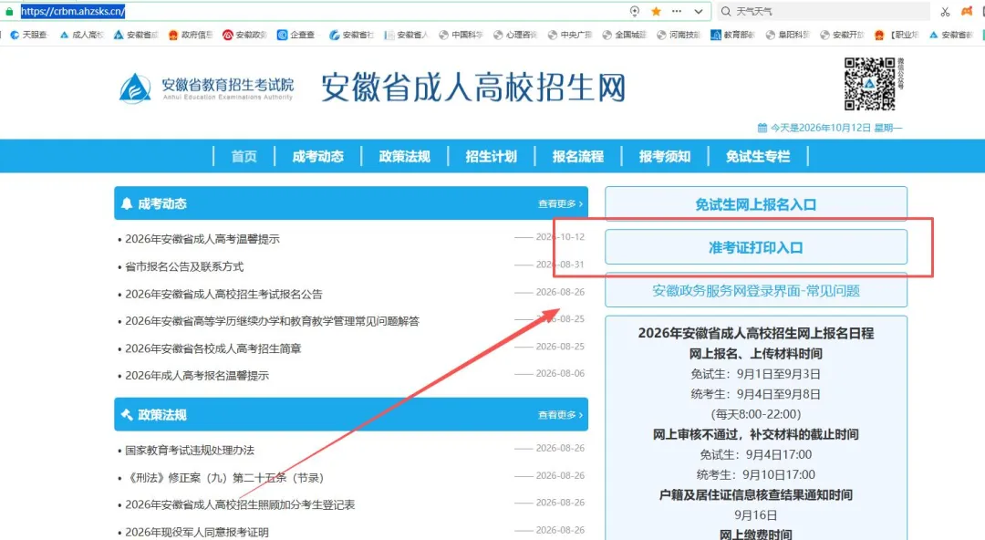Open 2026年成人高考报名温馨提示 article
This screenshot has height=540, width=985.
point(197,376)
